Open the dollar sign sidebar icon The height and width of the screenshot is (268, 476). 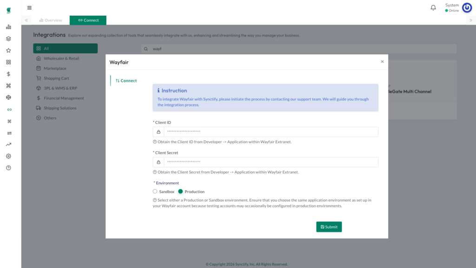[x=8, y=74]
